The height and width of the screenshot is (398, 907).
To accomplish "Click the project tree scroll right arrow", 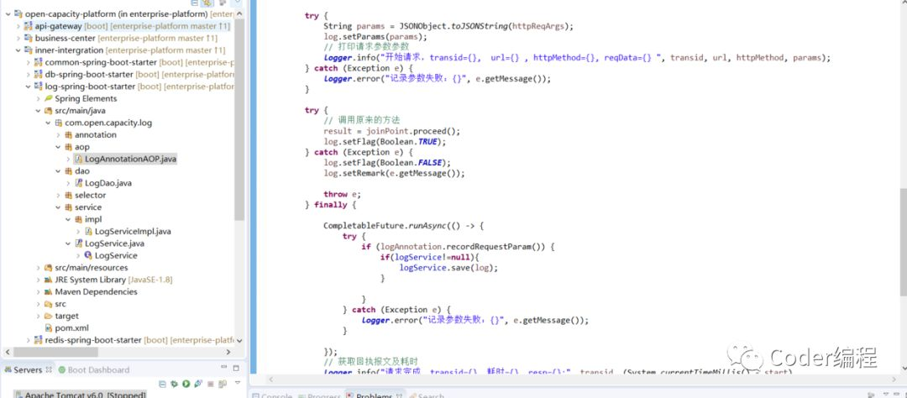I will (228, 352).
